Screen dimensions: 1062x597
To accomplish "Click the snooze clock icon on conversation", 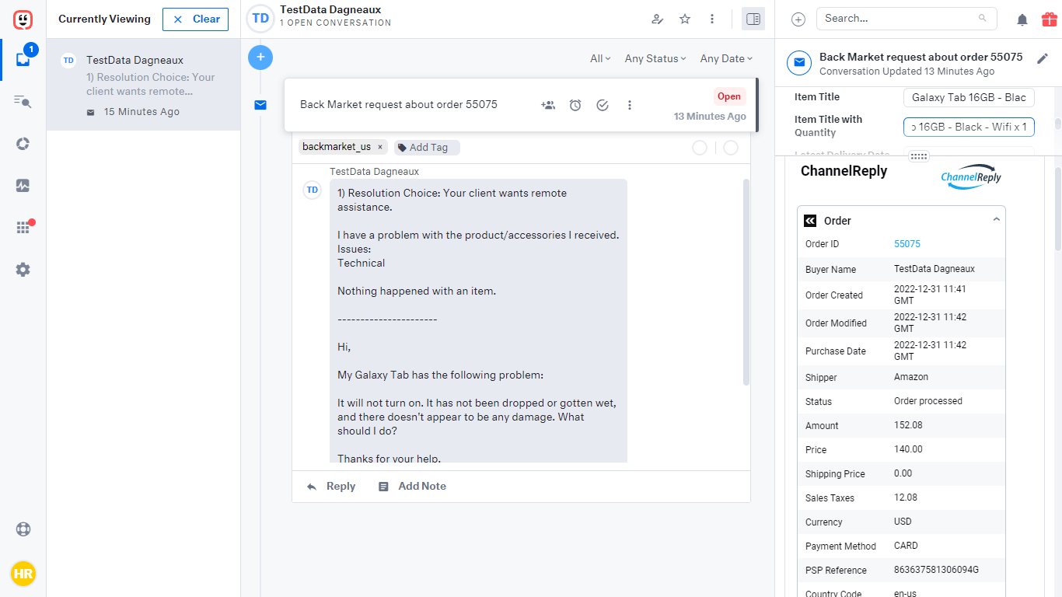I will pos(575,105).
